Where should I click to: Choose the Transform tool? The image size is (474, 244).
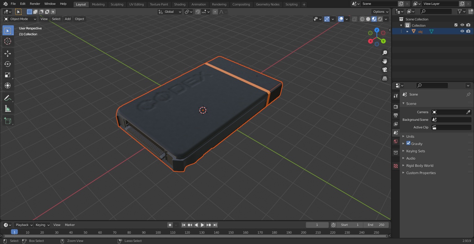pos(8,85)
